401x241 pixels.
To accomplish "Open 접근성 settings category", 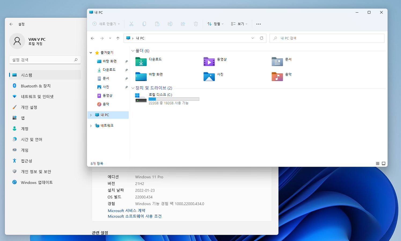I will click(x=45, y=161).
